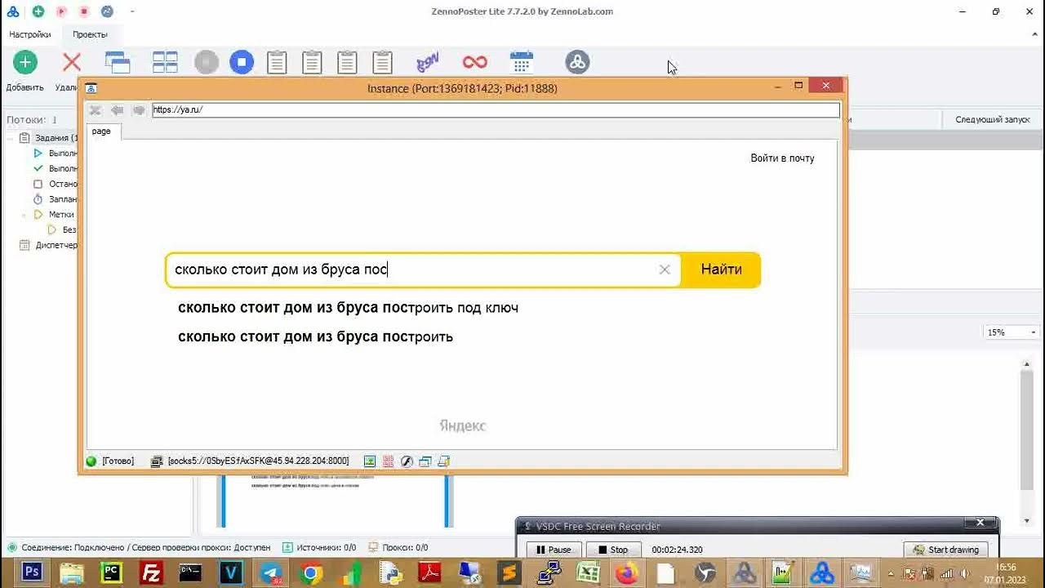Clear the Yandex search field with X
Image resolution: width=1045 pixels, height=588 pixels.
(665, 269)
